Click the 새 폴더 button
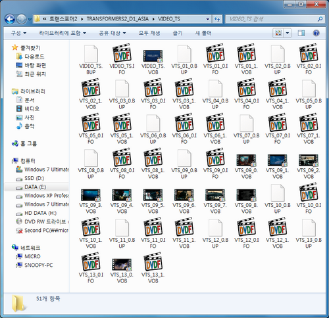The width and height of the screenshot is (329, 318). 203,33
